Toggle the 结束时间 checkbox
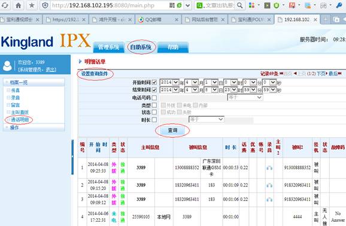Image resolution: width=346 pixels, height=226 pixels. point(154,90)
